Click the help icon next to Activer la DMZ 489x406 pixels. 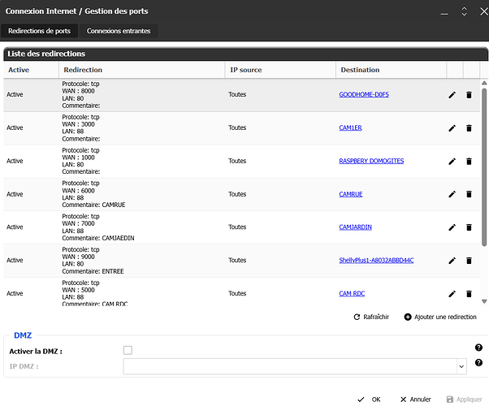click(478, 348)
